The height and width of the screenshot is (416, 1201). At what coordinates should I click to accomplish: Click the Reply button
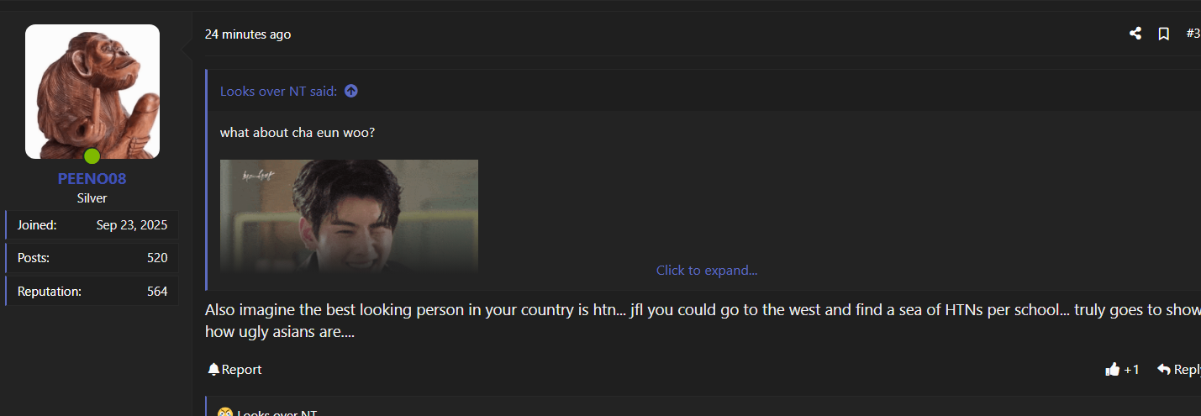1179,369
